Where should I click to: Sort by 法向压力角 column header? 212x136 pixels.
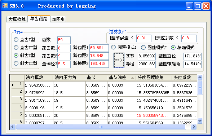tap(69, 78)
